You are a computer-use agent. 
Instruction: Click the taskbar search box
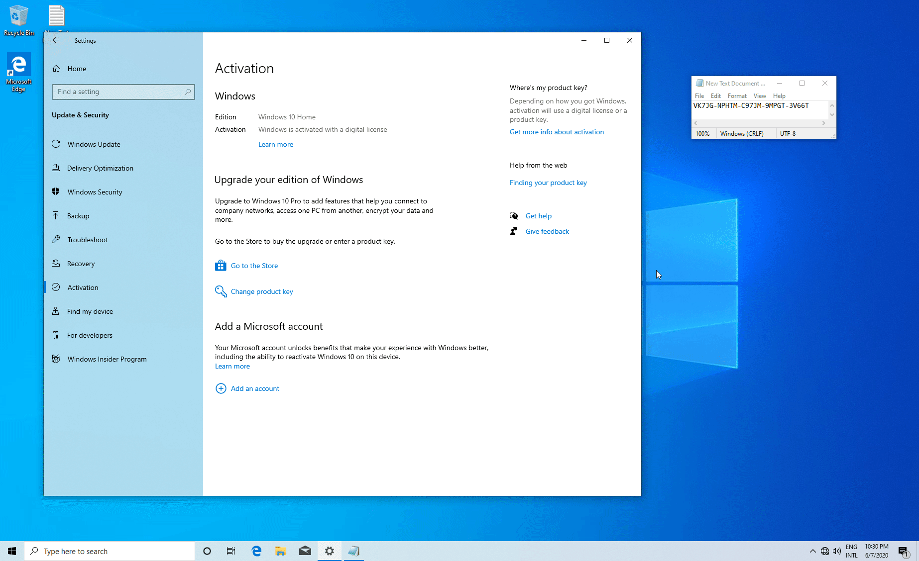point(110,551)
